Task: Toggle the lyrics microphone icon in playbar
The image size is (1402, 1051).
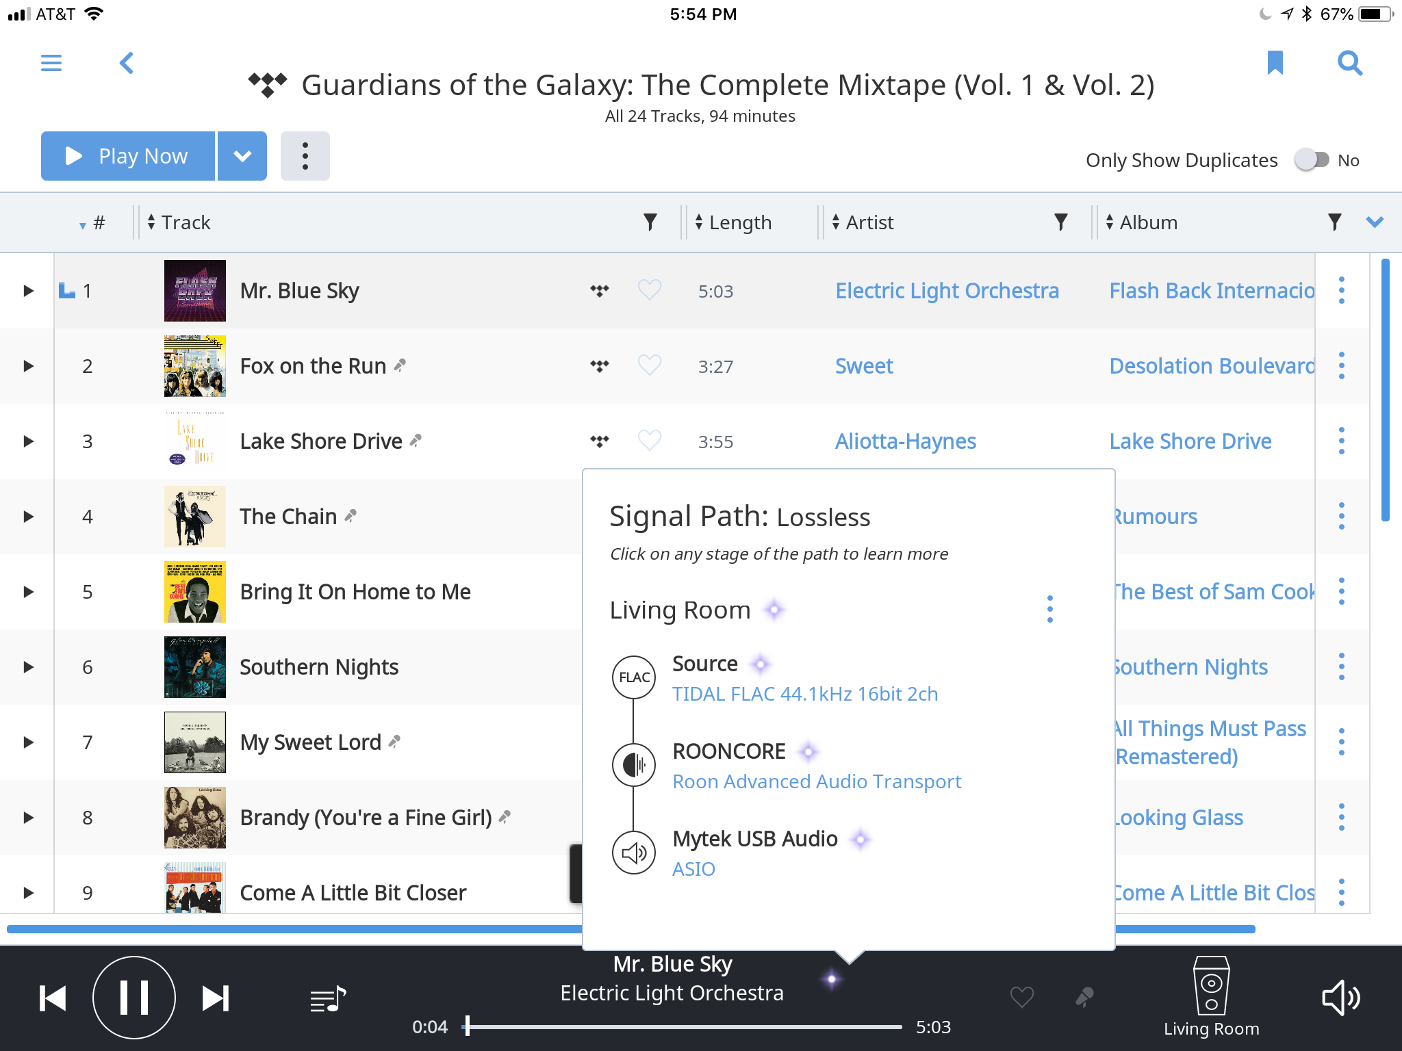Action: coord(1084,998)
